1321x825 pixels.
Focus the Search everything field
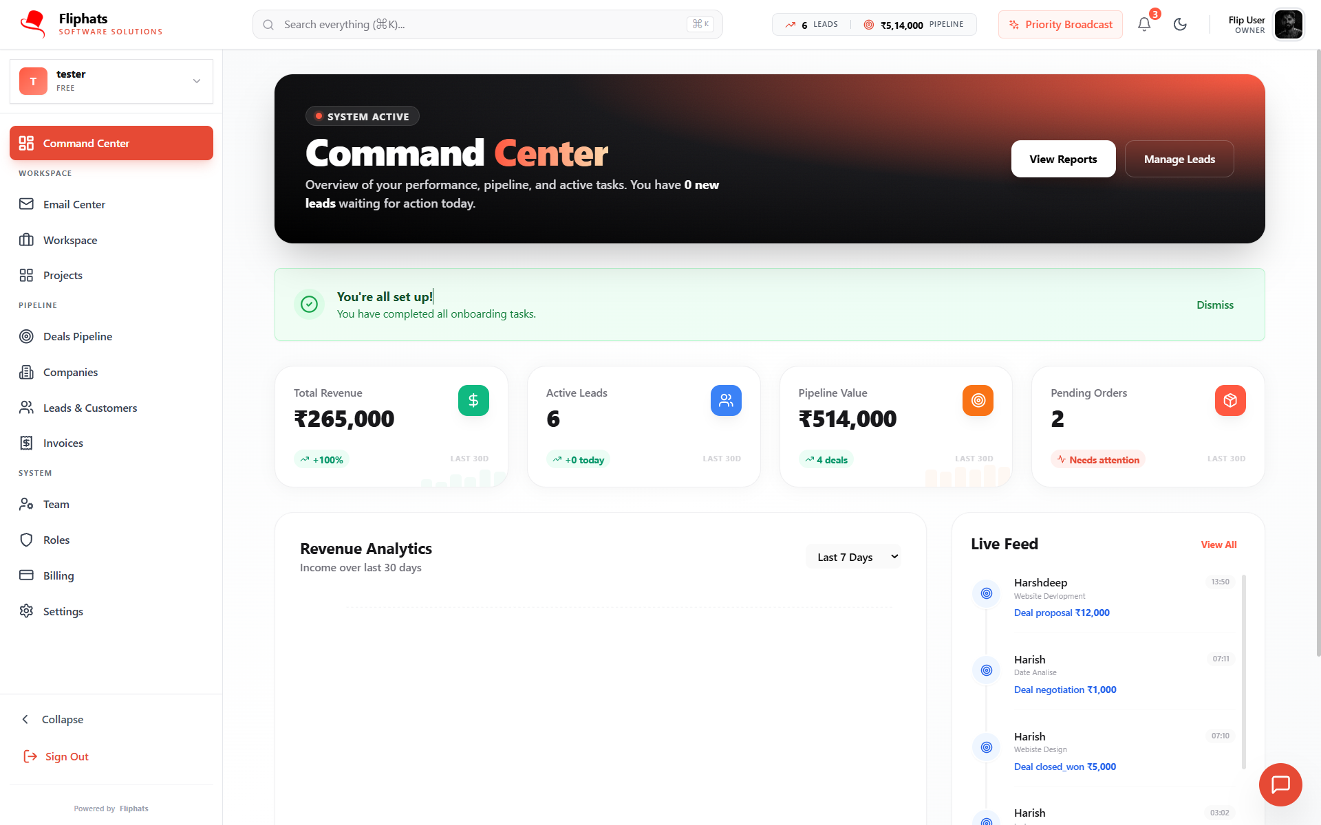click(482, 25)
